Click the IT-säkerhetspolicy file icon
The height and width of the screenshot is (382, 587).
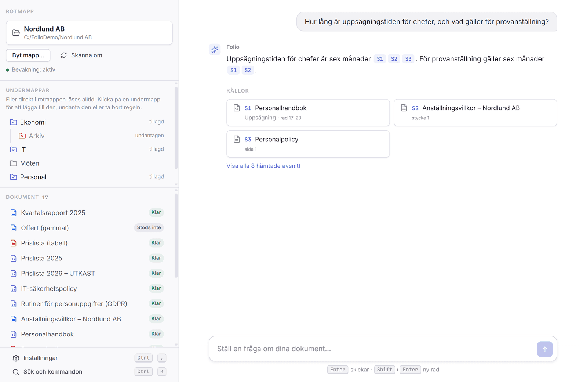tap(14, 289)
